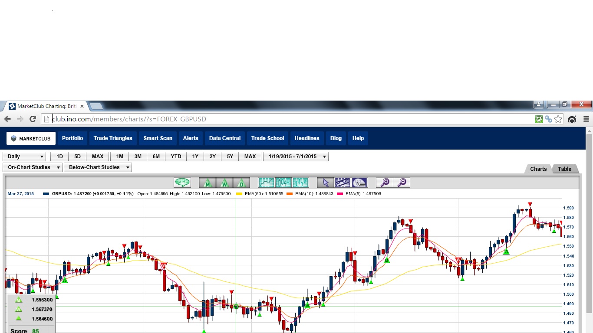Reload the page
This screenshot has width=593, height=333.
[33, 119]
